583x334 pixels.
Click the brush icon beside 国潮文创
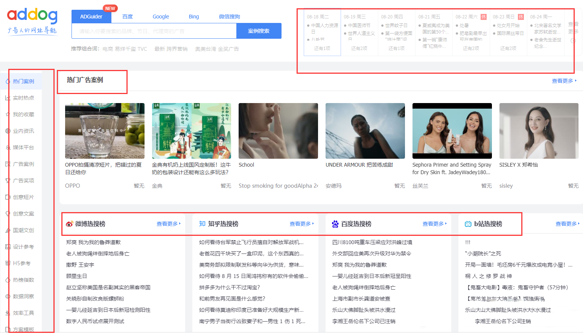[x=8, y=230]
